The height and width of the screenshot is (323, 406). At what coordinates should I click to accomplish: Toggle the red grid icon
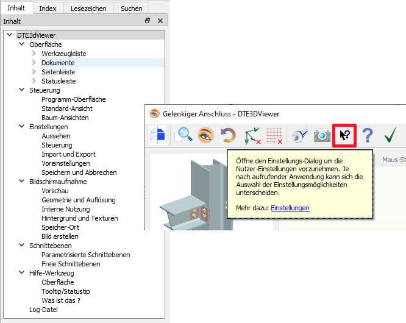(275, 135)
